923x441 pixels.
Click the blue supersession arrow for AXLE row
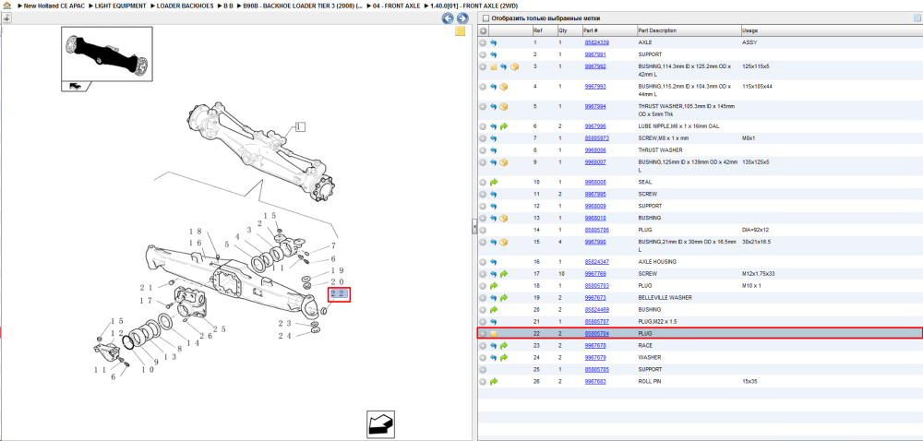[x=493, y=43]
